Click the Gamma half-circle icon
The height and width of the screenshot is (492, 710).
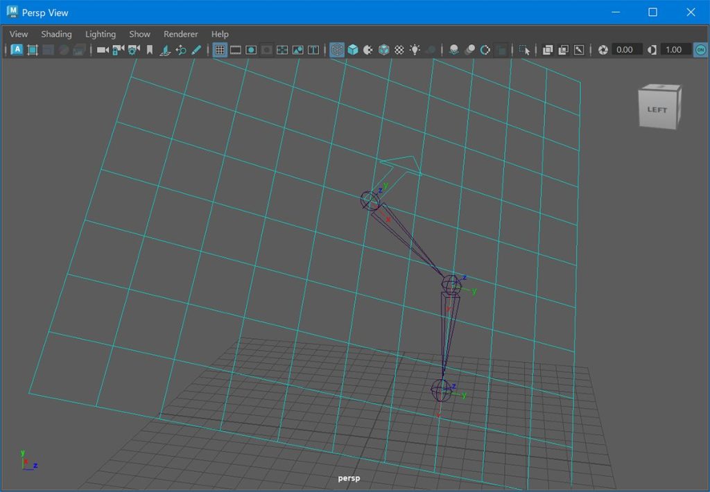652,50
